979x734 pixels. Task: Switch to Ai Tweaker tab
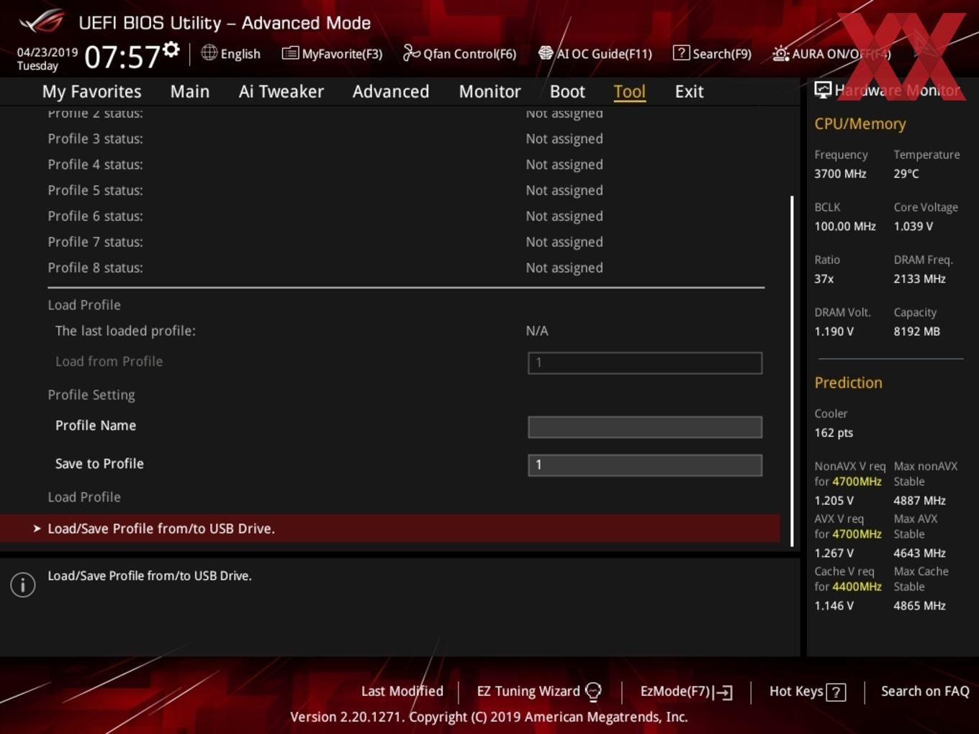(x=281, y=91)
